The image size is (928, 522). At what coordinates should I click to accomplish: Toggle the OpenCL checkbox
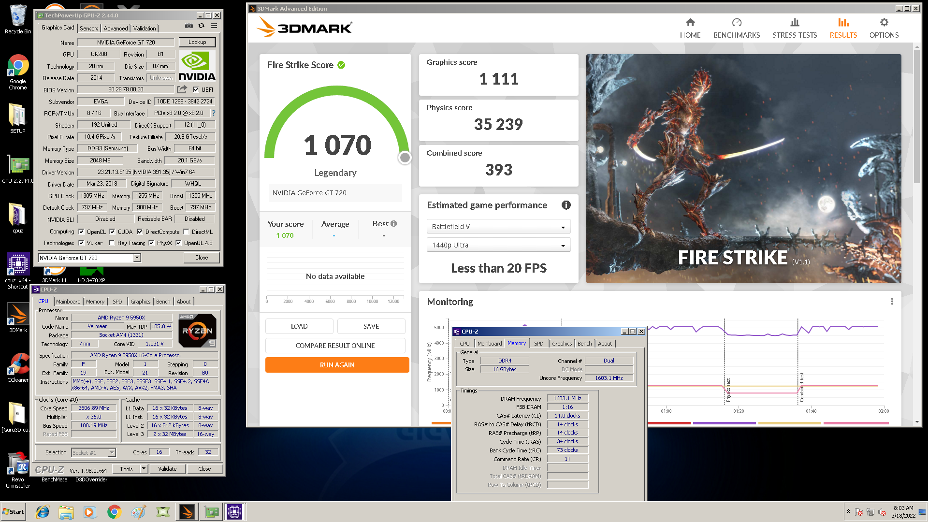81,232
